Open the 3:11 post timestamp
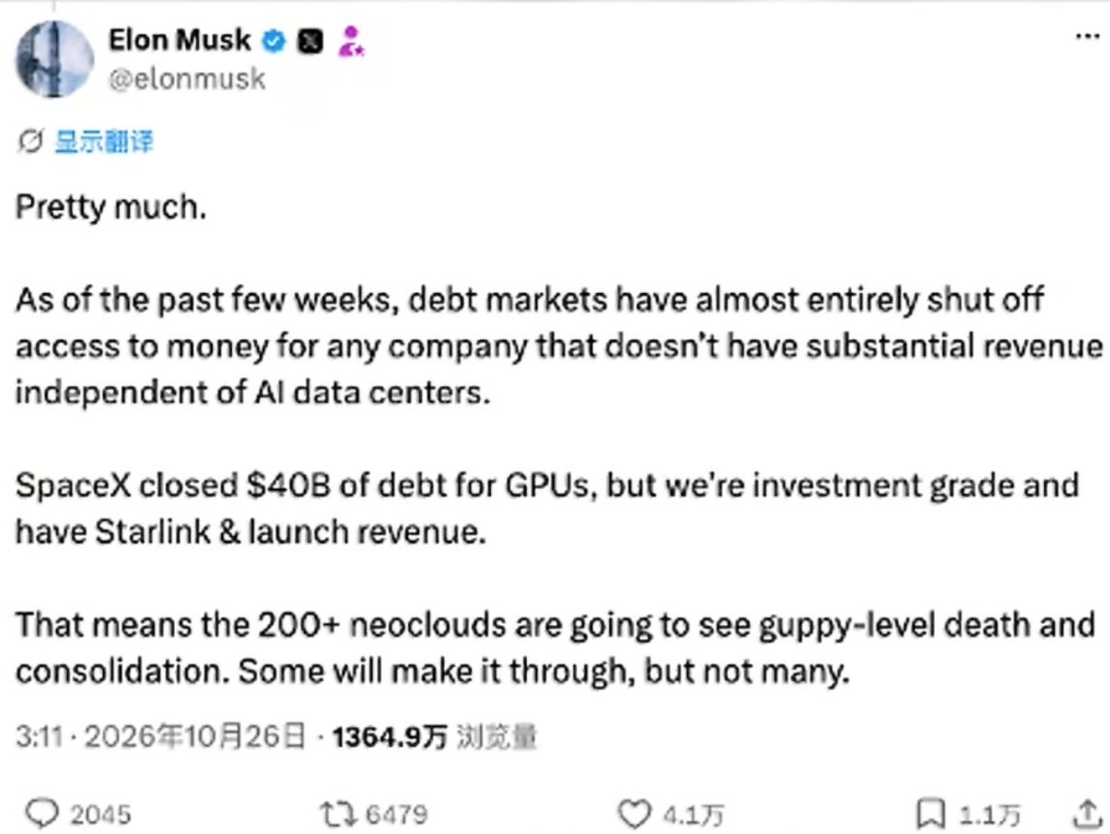 pyautogui.click(x=40, y=736)
